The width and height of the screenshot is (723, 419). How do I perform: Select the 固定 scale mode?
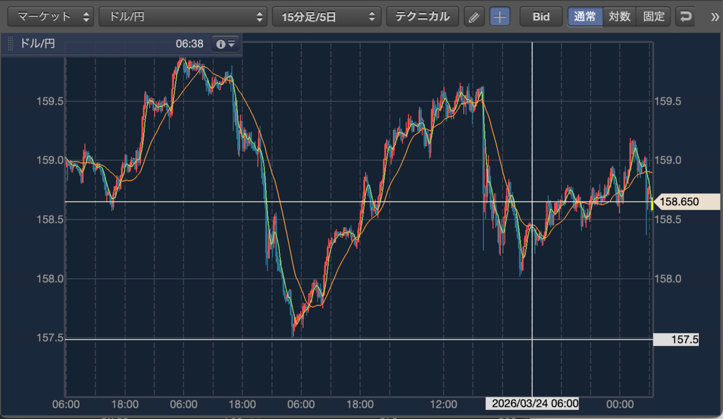coord(654,16)
